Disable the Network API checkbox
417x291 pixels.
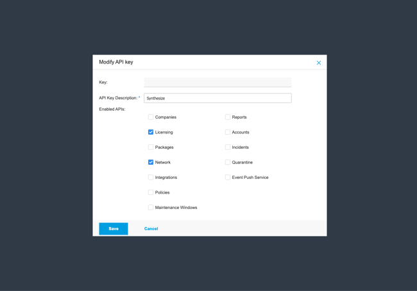click(151, 162)
